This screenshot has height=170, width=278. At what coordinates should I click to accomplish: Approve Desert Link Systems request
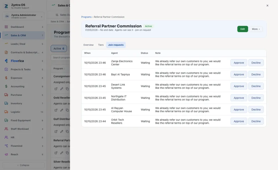tap(239, 86)
